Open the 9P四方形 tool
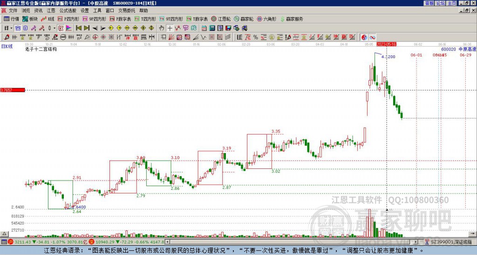Image resolution: width=477 pixels, height=255 pixels. click(x=95, y=19)
